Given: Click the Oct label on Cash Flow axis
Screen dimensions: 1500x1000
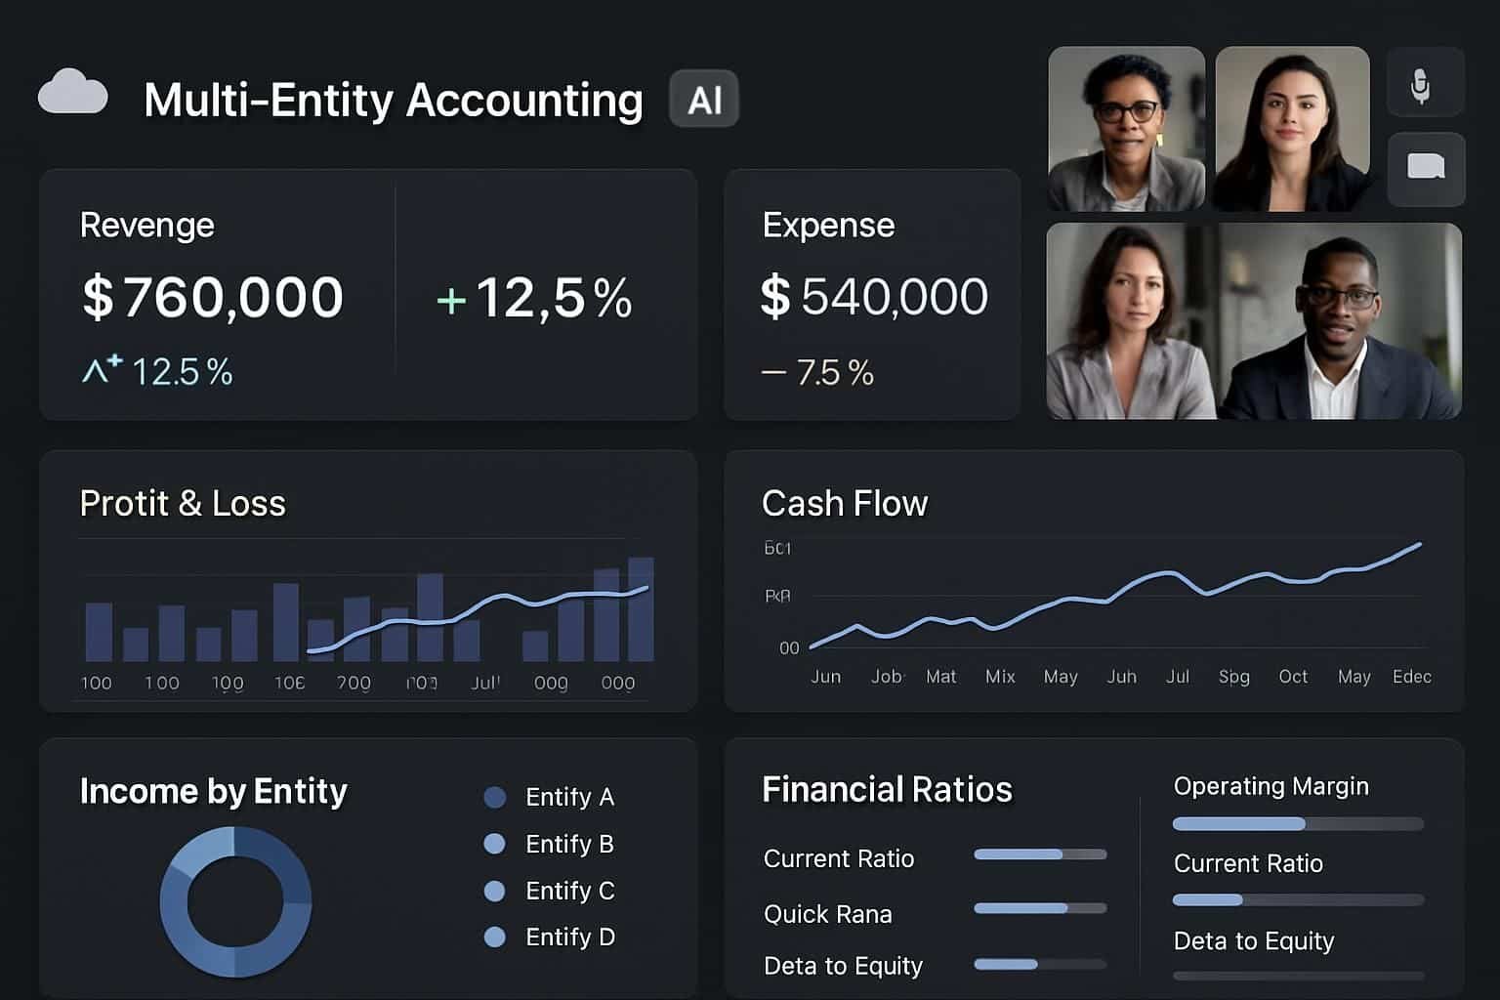Looking at the screenshot, I should [1292, 677].
